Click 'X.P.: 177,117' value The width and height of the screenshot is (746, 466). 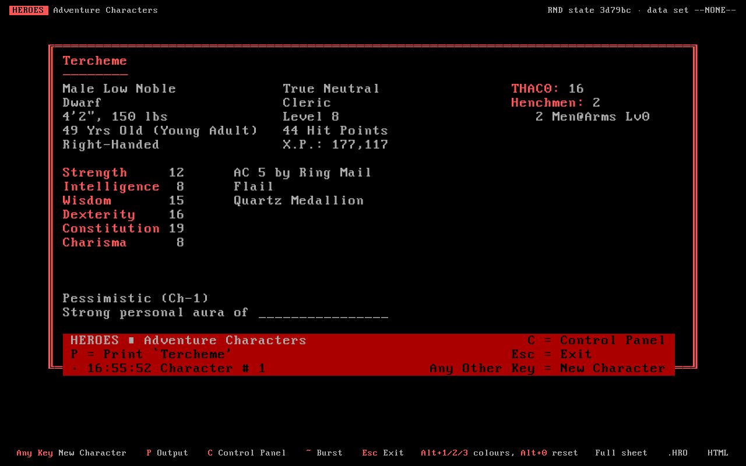tap(335, 144)
